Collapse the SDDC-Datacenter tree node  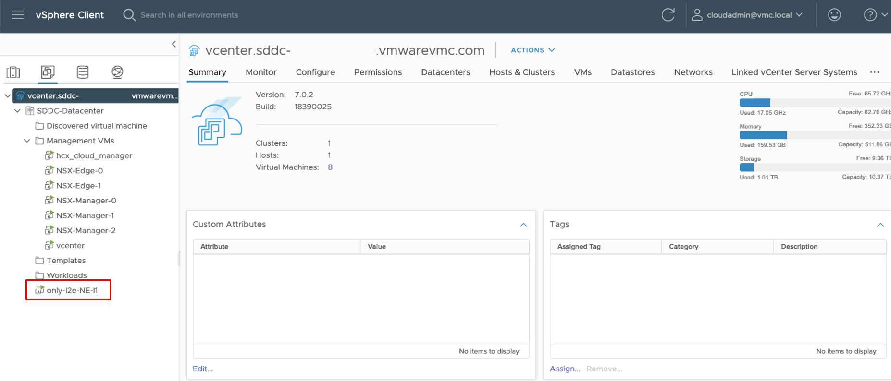17,111
